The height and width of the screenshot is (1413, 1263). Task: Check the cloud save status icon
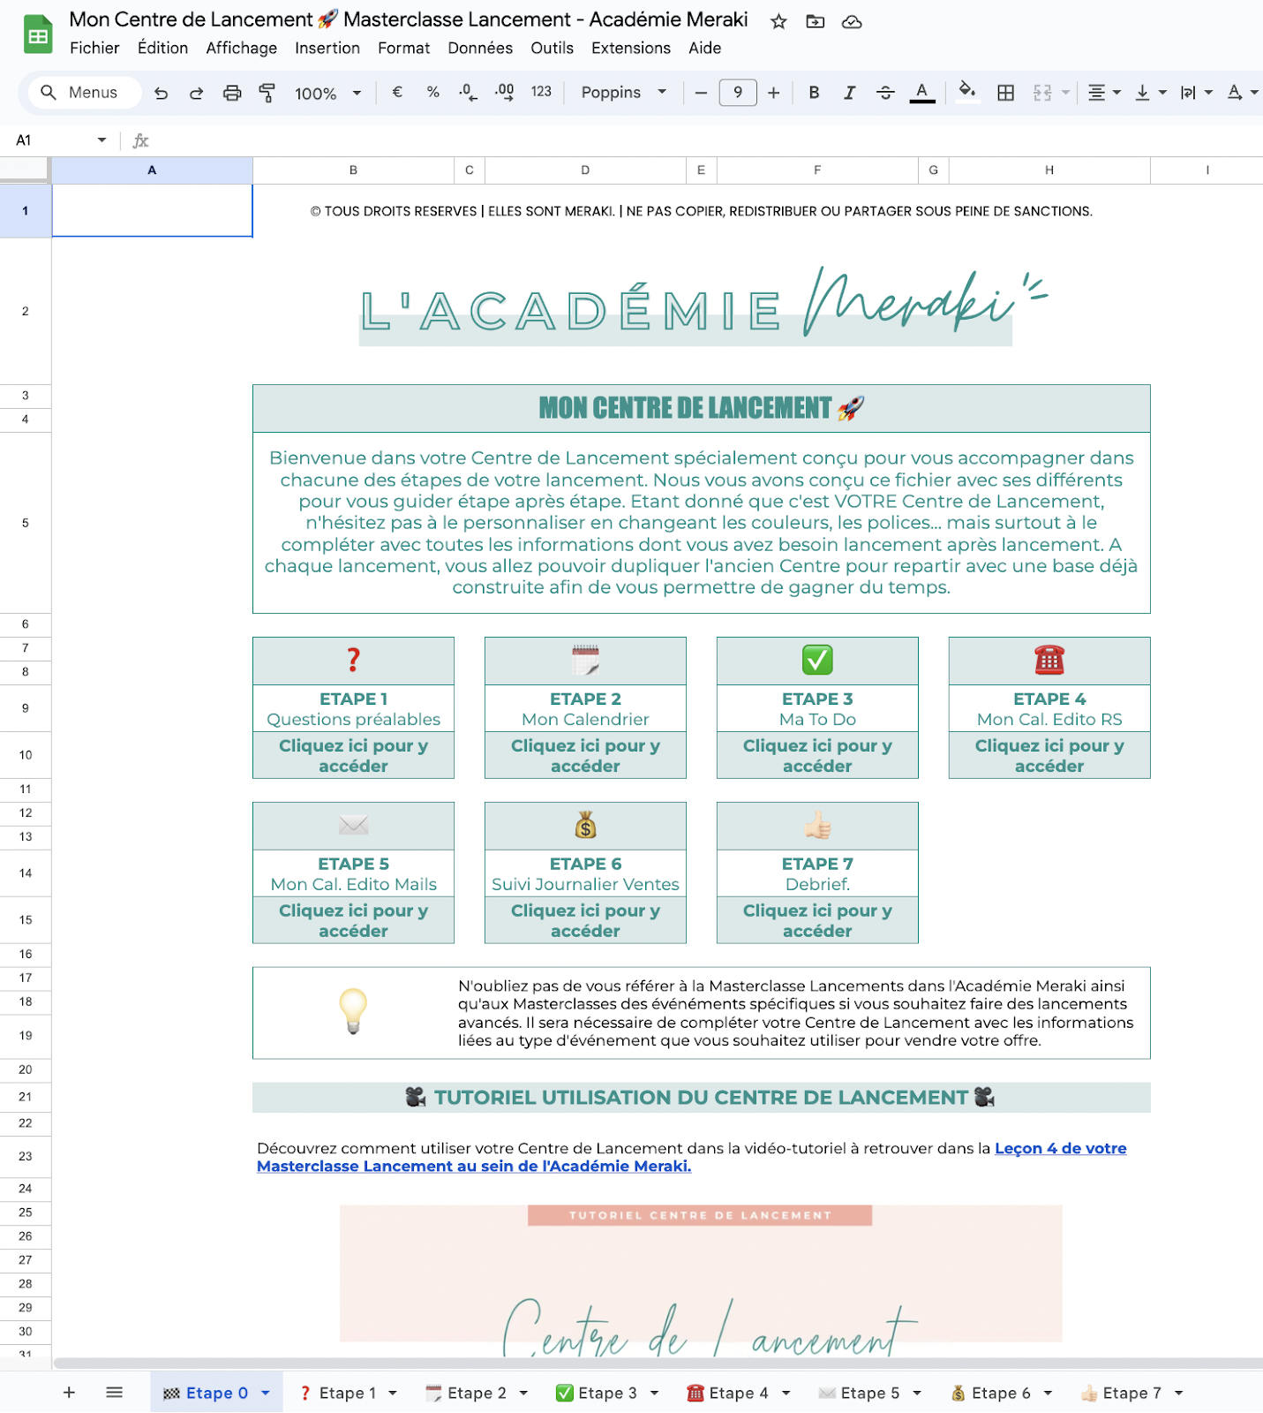point(852,21)
